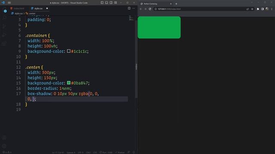Reload the browser page
275x154 pixels.
point(150,9)
